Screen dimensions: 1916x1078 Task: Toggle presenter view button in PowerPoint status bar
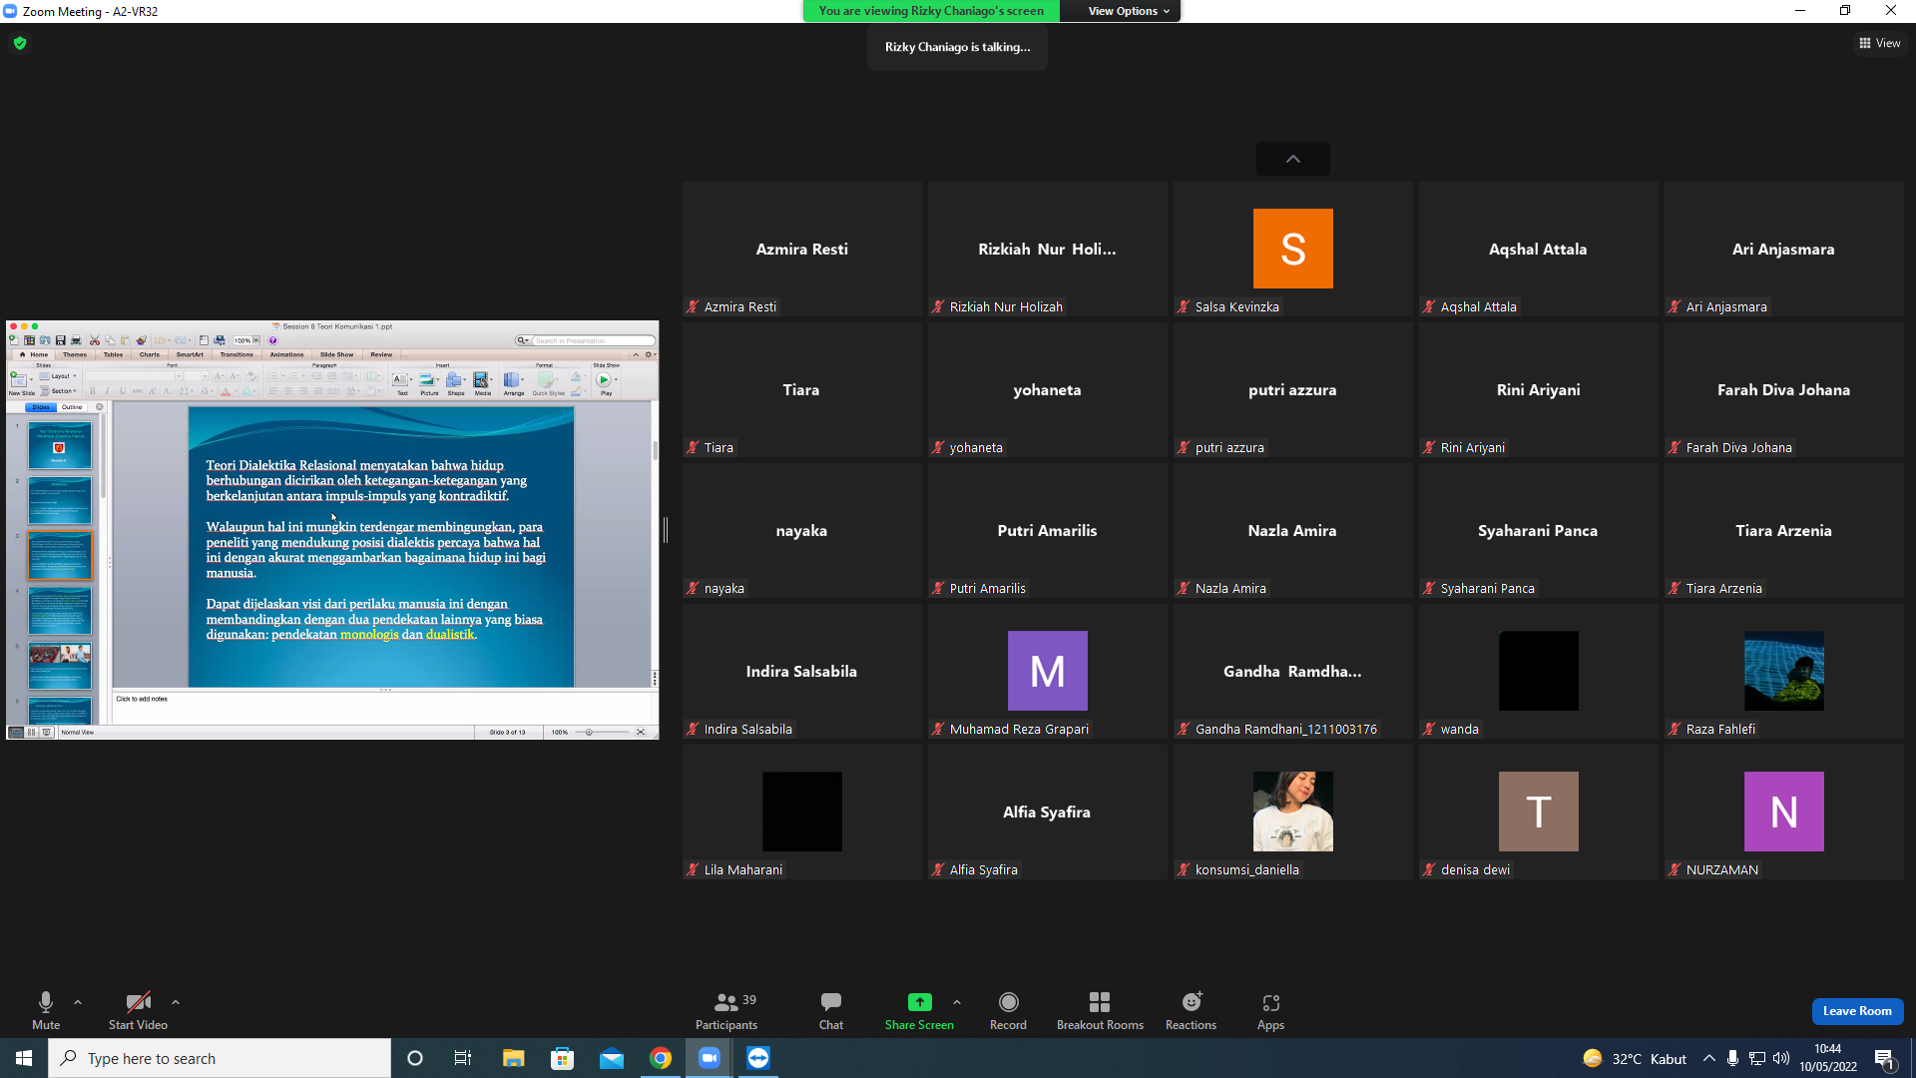point(46,733)
